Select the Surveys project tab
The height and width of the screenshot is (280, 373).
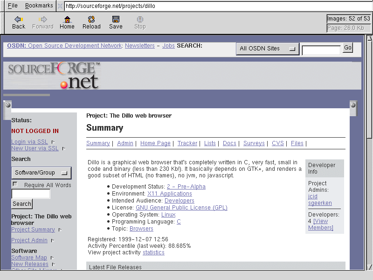point(254,143)
